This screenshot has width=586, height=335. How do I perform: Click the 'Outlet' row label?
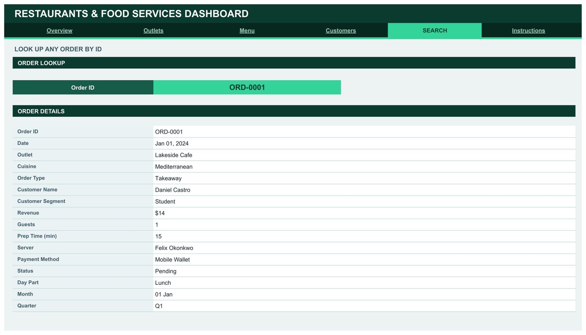(25, 155)
